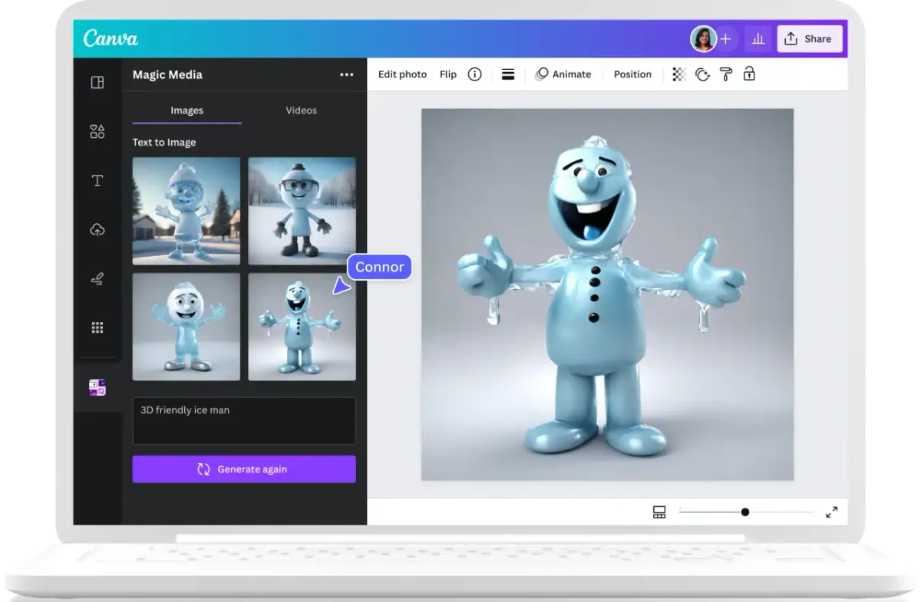Click the image info icon
This screenshot has width=921, height=602.
[x=474, y=74]
